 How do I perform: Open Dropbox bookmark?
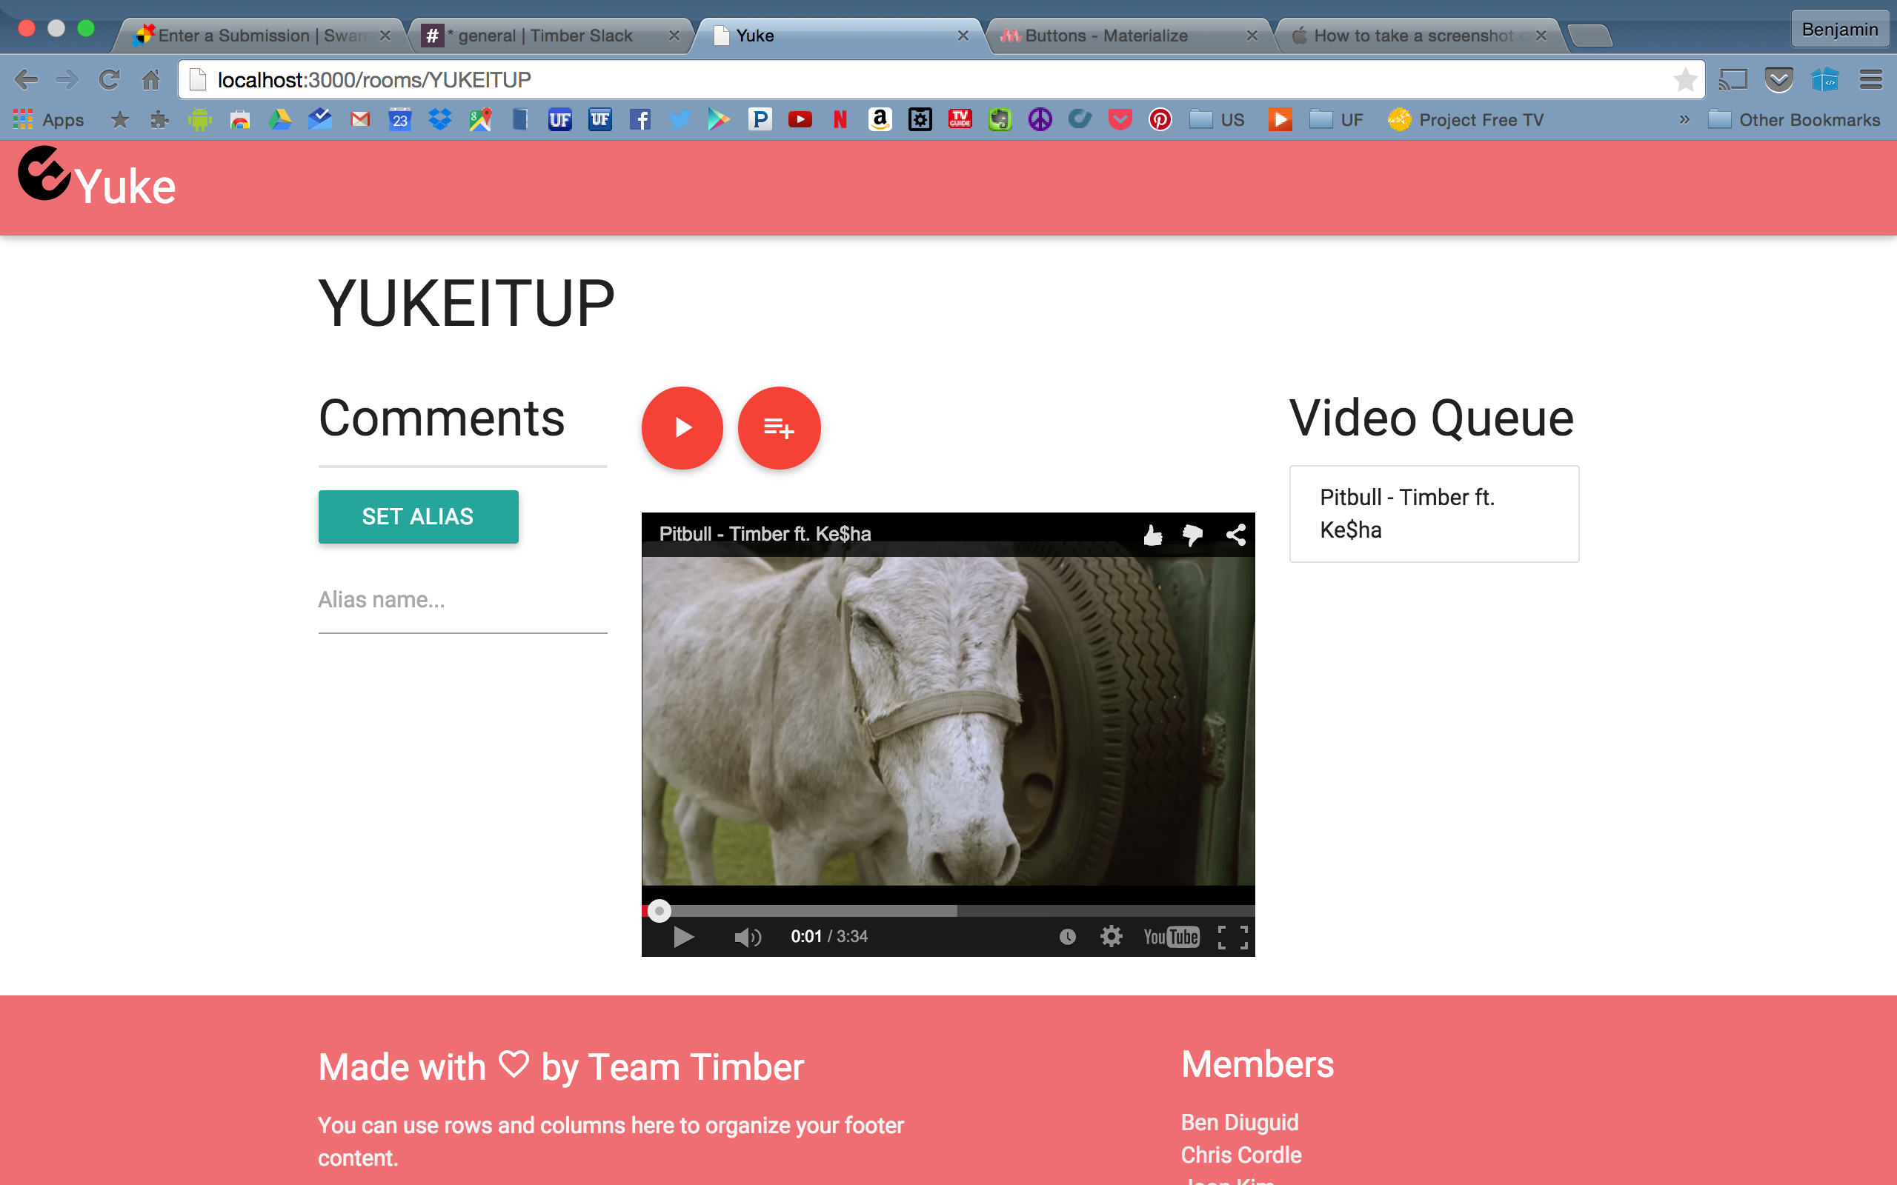439,119
